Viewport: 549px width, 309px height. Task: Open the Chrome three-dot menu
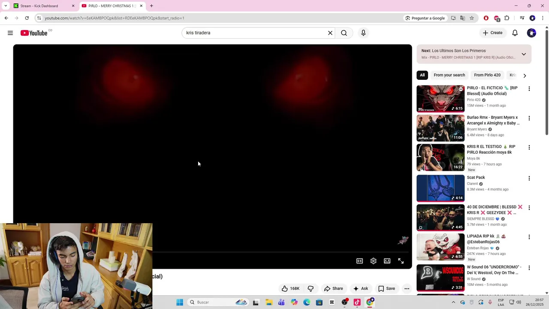(x=543, y=18)
